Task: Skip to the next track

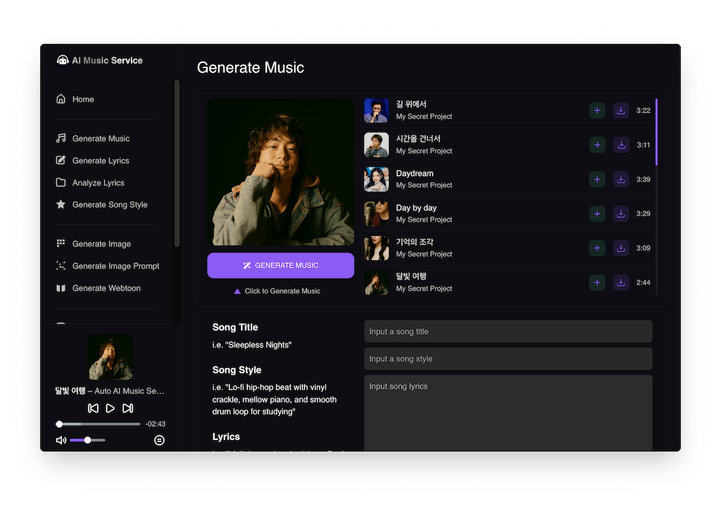Action: click(x=127, y=408)
